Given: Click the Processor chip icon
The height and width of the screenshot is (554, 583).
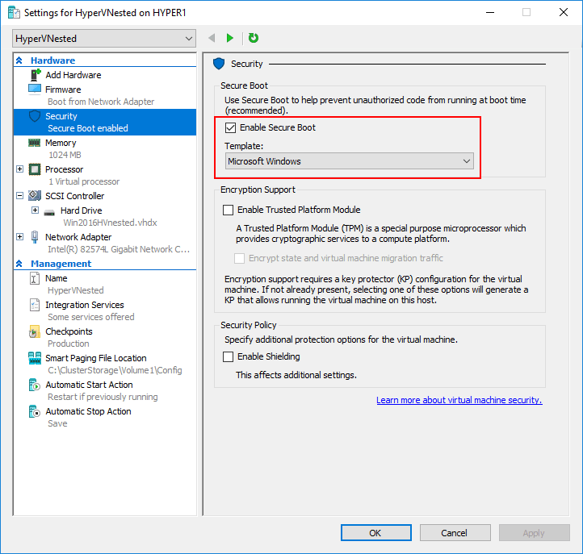Looking at the screenshot, I should click(35, 169).
